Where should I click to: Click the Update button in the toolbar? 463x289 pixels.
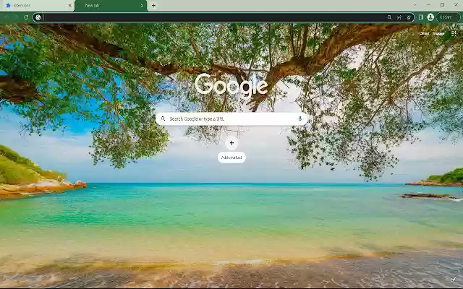448,17
